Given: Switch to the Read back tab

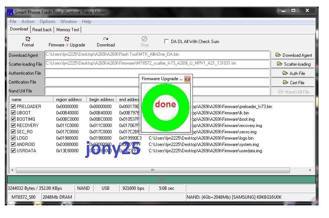Looking at the screenshot, I should pos(42,30).
